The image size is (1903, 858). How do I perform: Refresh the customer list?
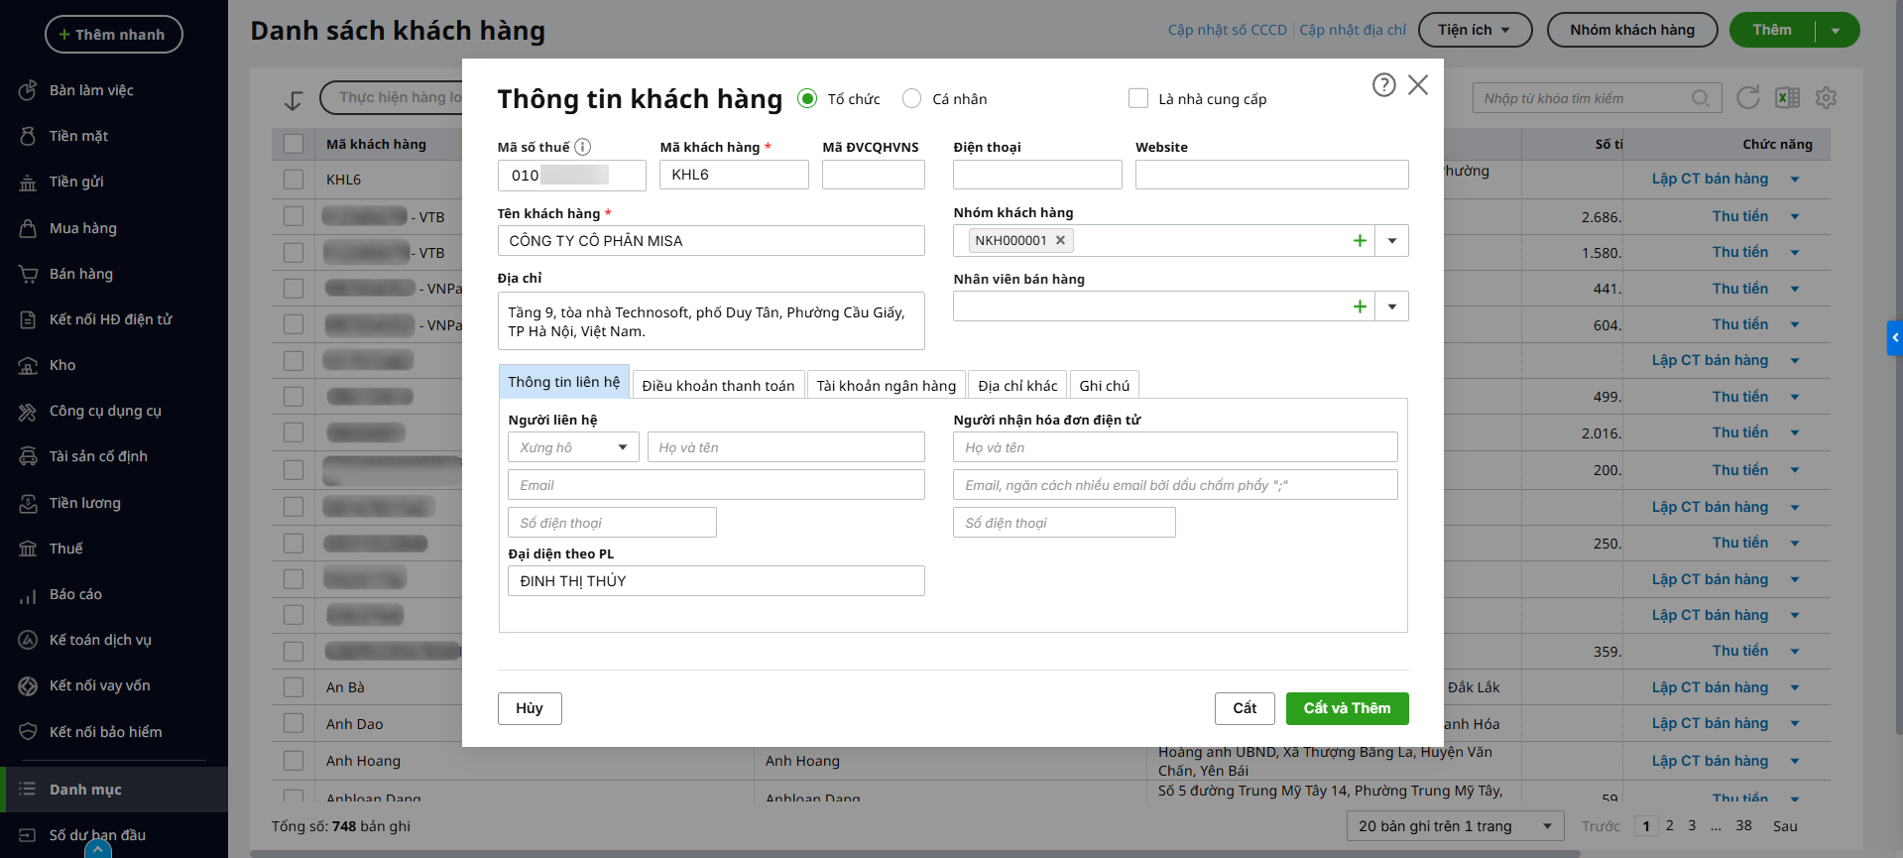[1748, 97]
